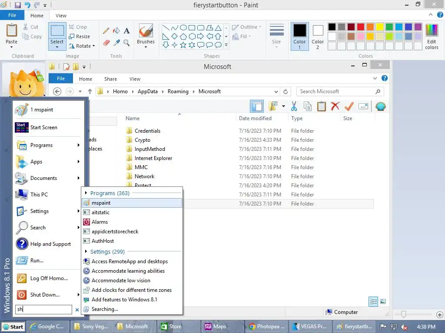445x333 pixels.
Task: Open the mspaint search result
Action: (132, 203)
